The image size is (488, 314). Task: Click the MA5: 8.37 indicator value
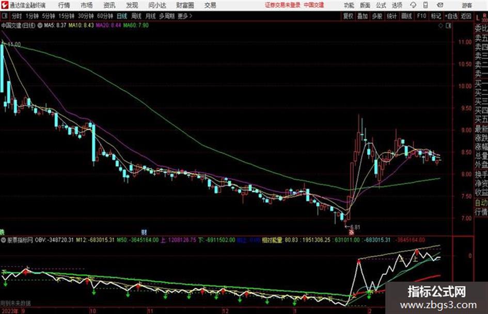click(55, 25)
